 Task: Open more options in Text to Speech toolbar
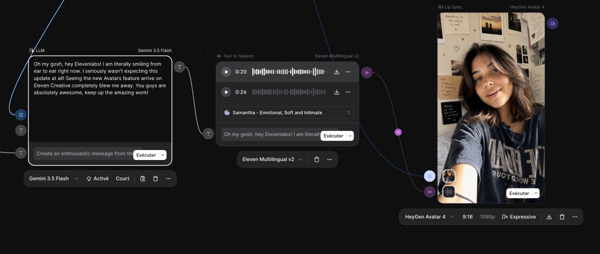point(329,159)
